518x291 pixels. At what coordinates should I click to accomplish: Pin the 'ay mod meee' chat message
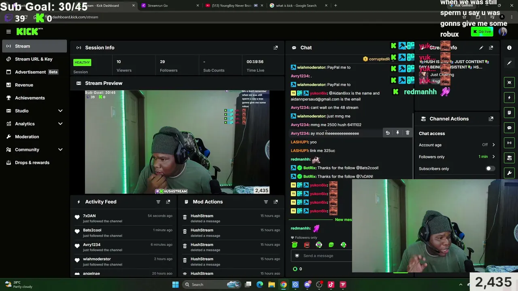click(397, 133)
